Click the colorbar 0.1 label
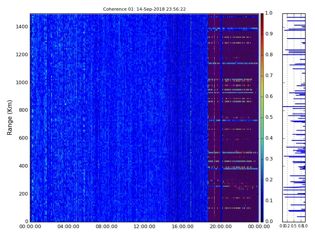This screenshot has width=315, height=236. (269, 201)
